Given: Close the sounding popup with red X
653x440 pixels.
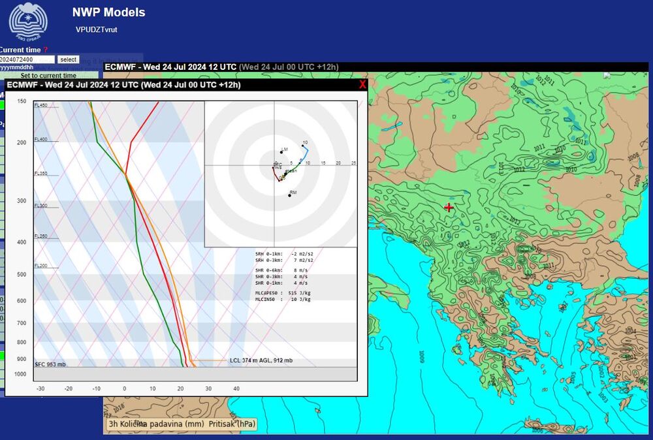Looking at the screenshot, I should click(x=362, y=84).
